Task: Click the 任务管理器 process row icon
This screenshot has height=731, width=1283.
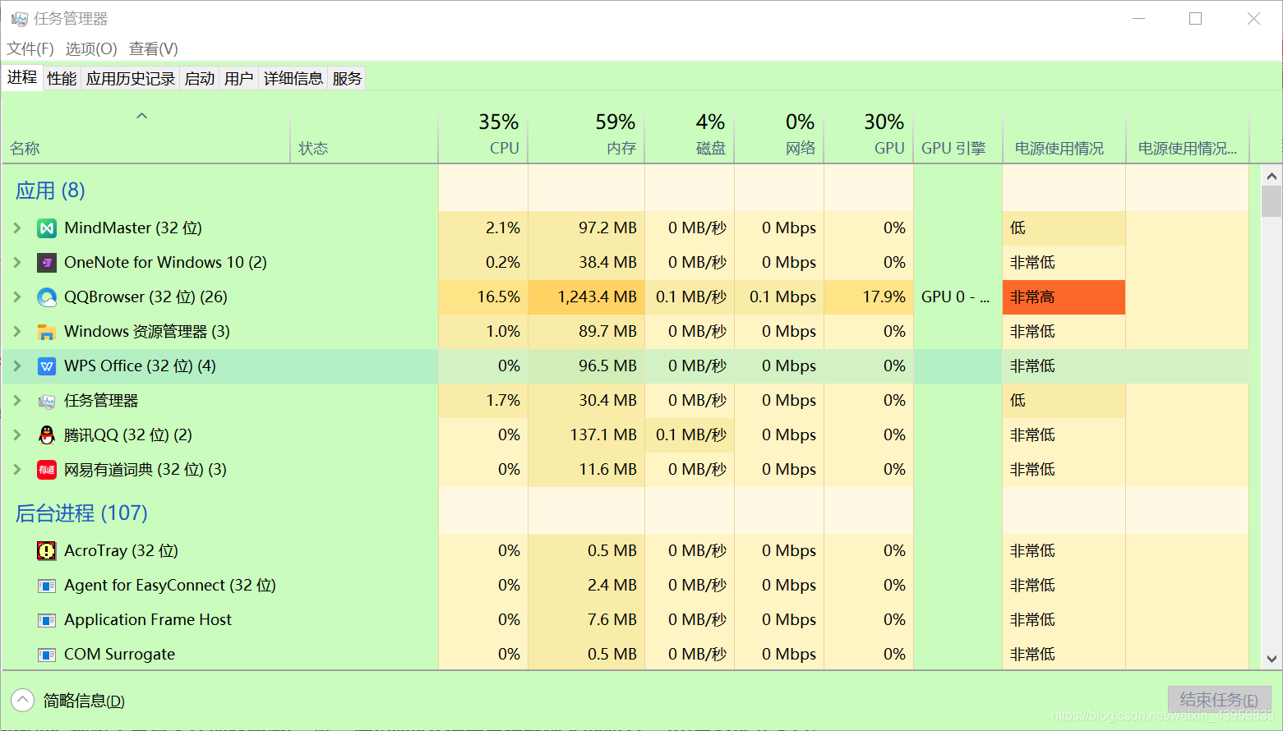Action: point(47,401)
